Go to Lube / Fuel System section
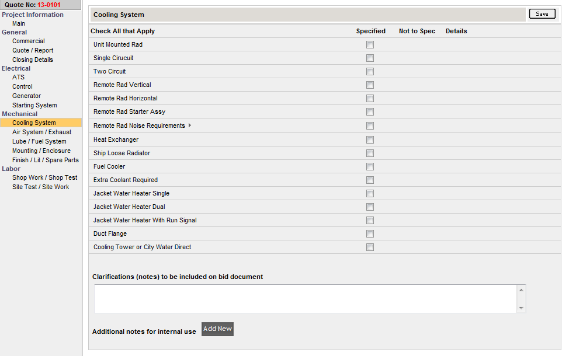The height and width of the screenshot is (356, 569). [x=39, y=142]
